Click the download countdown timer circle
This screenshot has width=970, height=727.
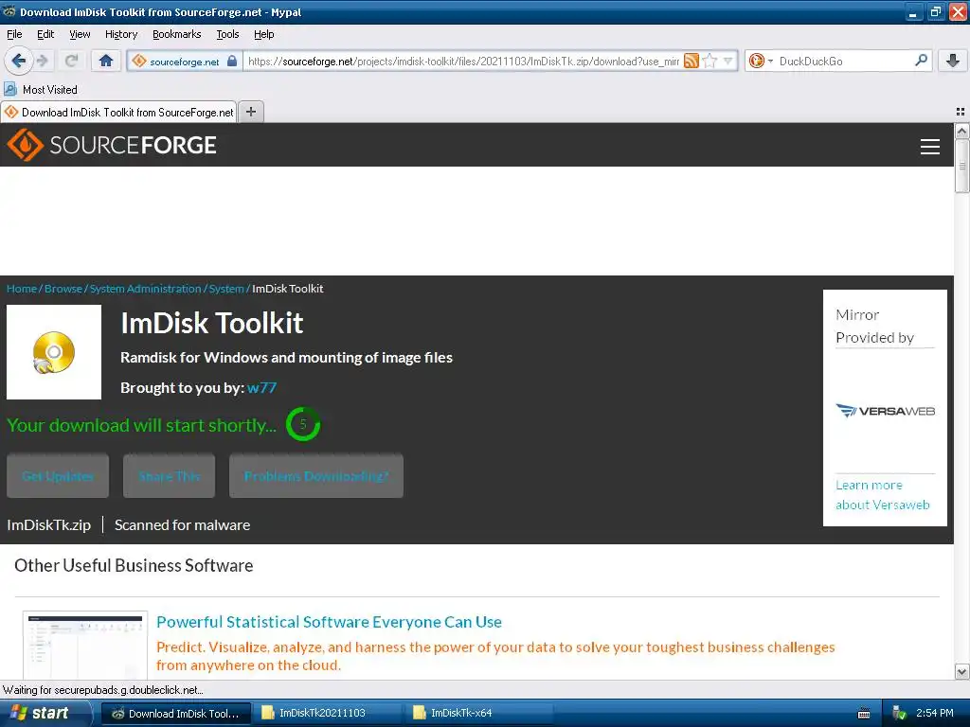(x=303, y=424)
